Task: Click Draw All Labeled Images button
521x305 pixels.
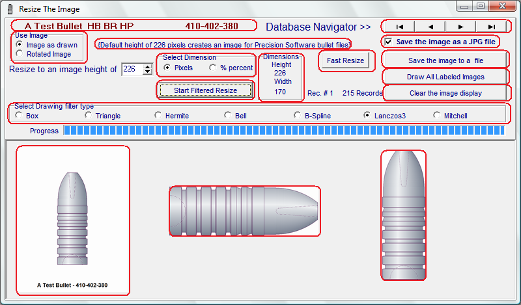Action: click(445, 77)
